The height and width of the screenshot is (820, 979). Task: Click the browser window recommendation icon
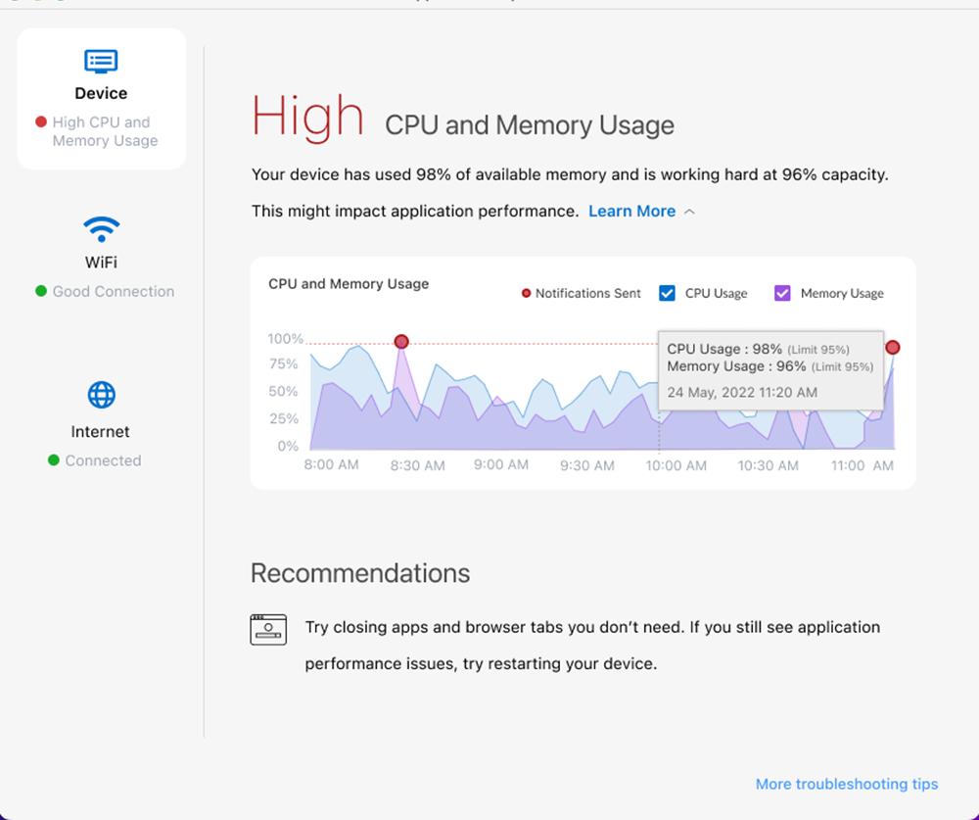[x=268, y=629]
